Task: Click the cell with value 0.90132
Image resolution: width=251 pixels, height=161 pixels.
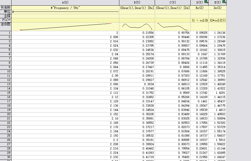Action: point(173,42)
